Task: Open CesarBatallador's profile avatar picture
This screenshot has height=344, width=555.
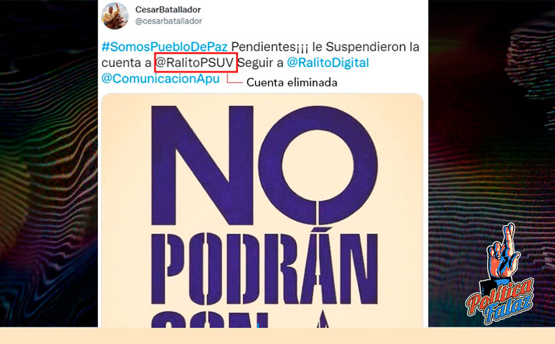Action: point(114,15)
